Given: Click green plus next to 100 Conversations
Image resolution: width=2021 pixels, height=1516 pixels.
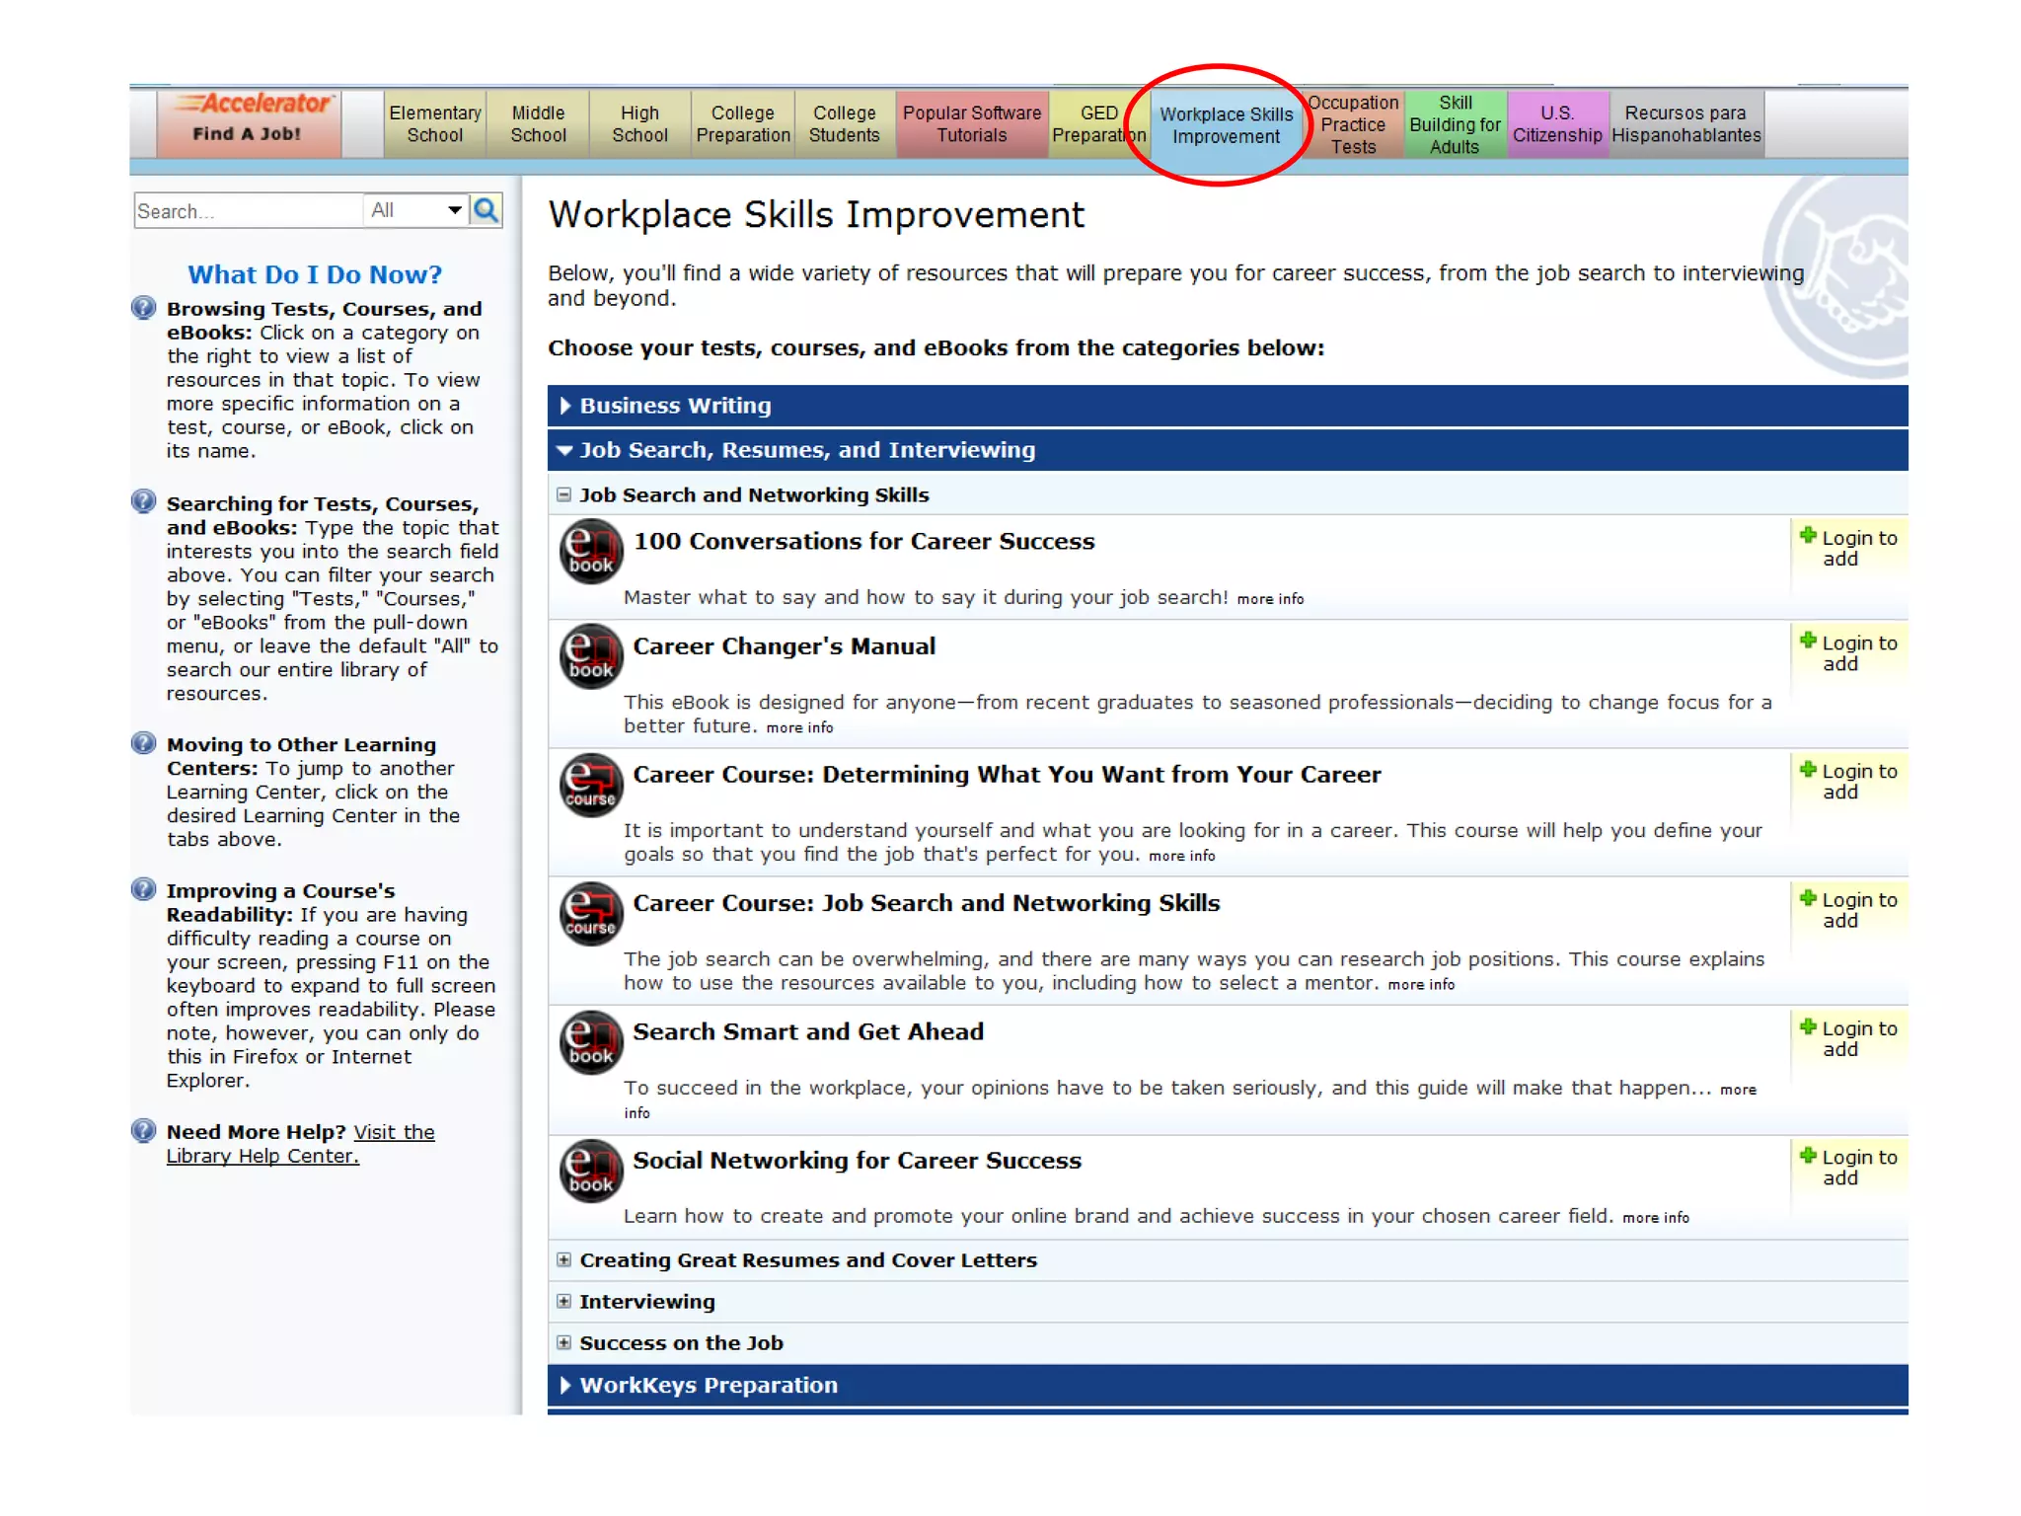Looking at the screenshot, I should click(x=1808, y=536).
